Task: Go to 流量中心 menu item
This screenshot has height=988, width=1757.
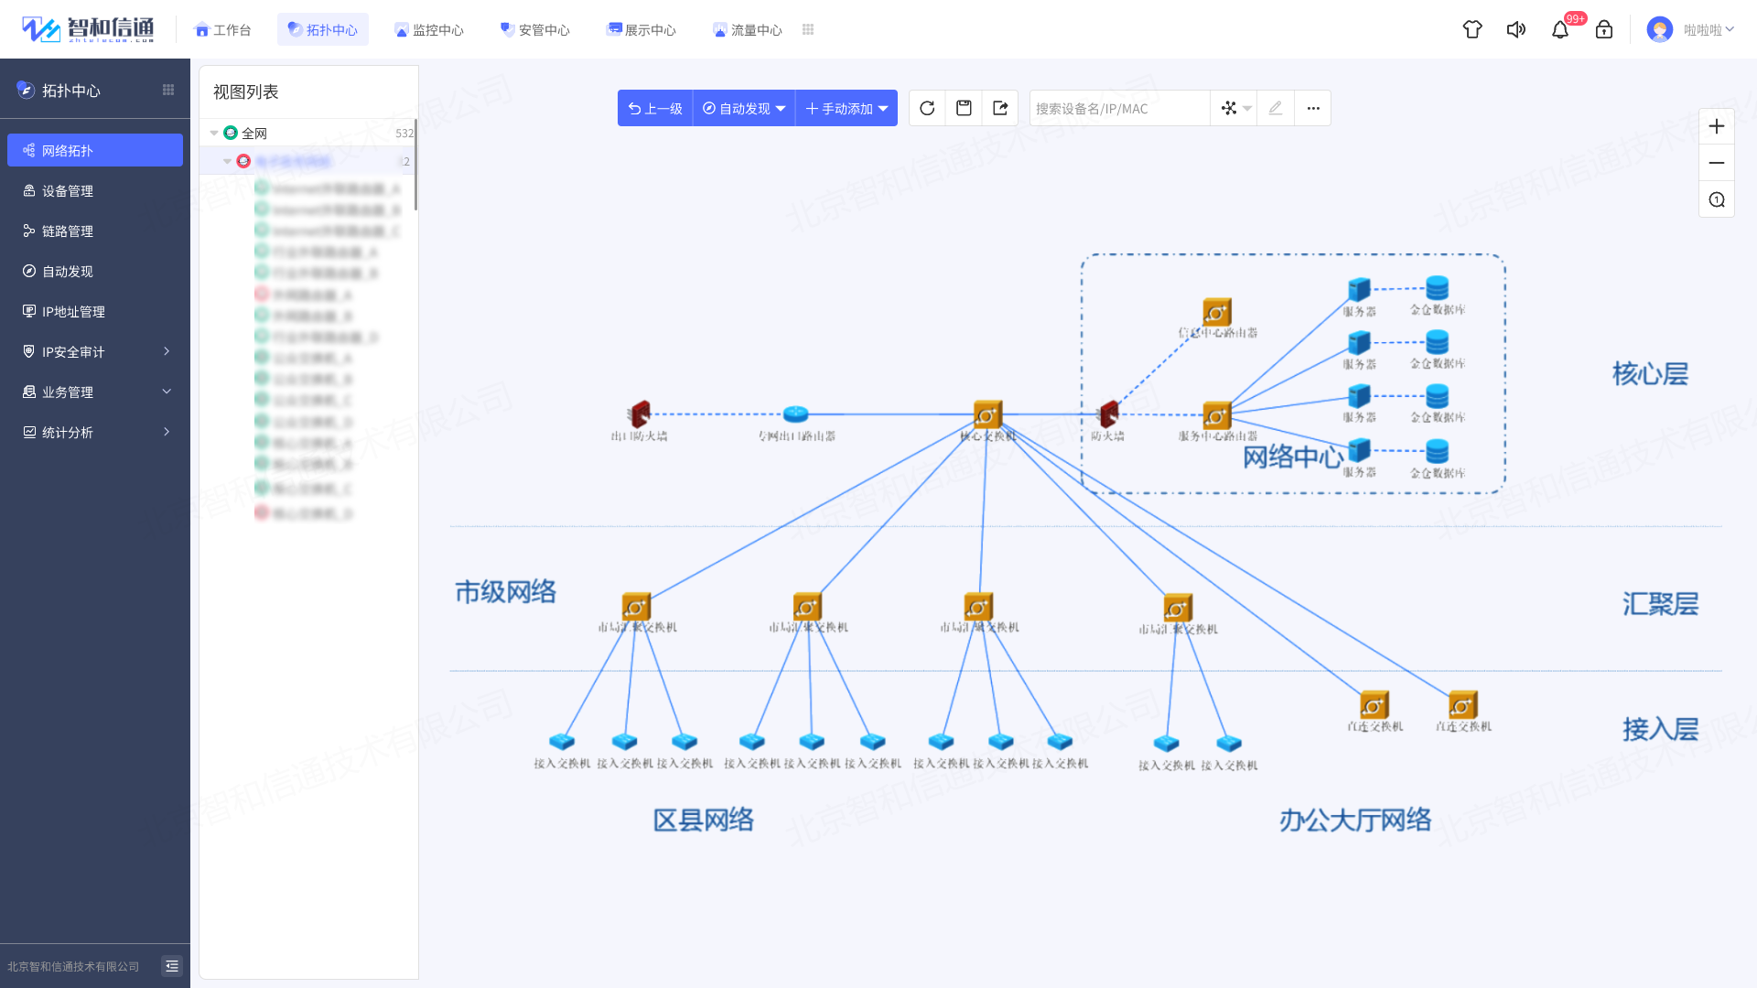Action: 748,29
